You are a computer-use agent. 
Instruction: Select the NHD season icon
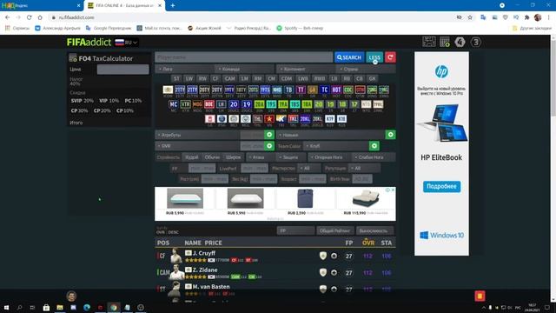pos(277,90)
